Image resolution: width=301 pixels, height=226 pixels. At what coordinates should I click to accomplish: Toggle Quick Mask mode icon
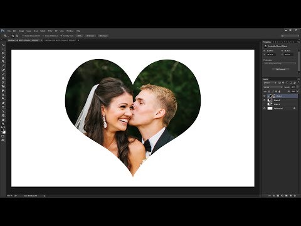coord(3,136)
